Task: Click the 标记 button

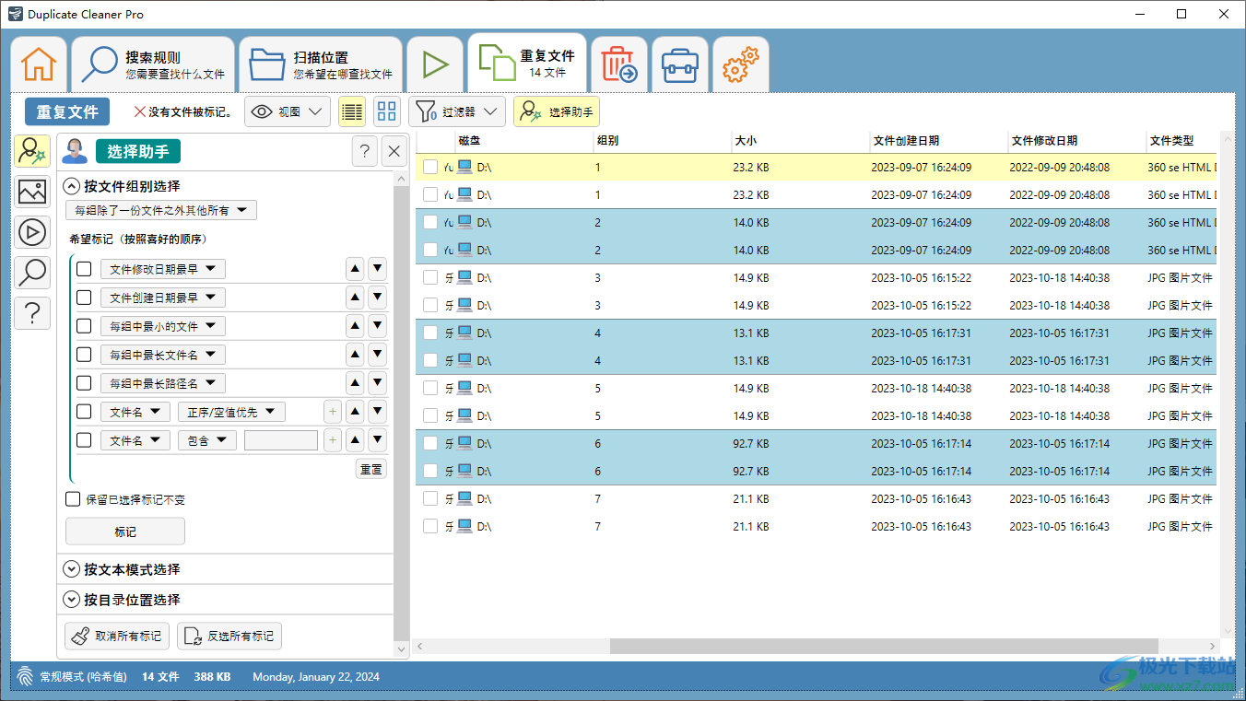Action: (x=125, y=532)
